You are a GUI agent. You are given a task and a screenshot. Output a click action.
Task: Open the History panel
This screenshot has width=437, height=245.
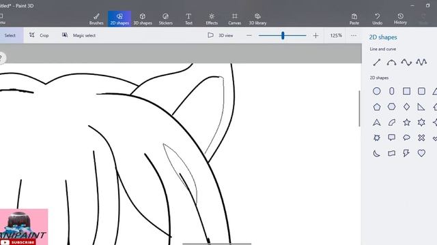click(x=400, y=19)
